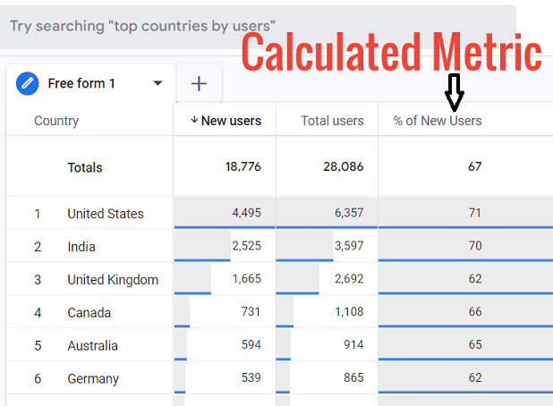
Task: Select the India country row
Action: [81, 247]
